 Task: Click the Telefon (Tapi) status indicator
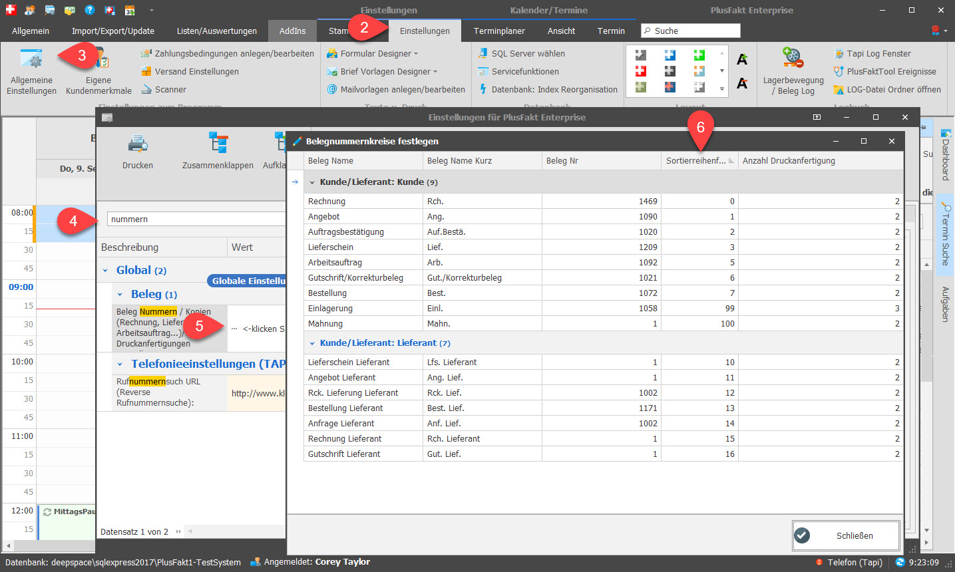pos(849,562)
